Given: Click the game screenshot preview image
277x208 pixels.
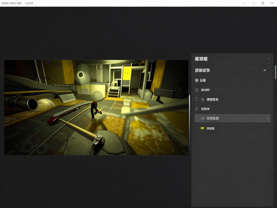Looking at the screenshot, I should [x=96, y=107].
